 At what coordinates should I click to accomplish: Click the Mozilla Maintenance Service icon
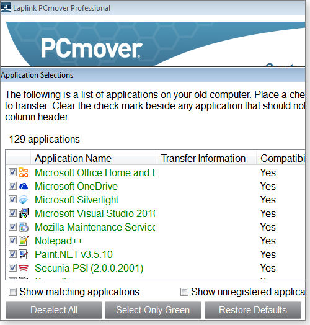pyautogui.click(x=24, y=227)
